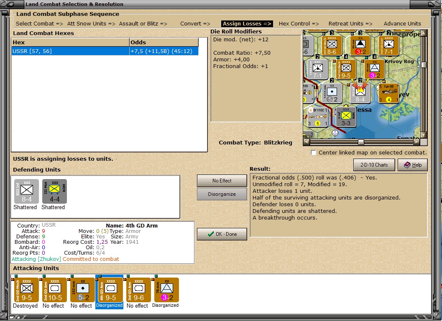
Task: Enable Center linked map on selected combat
Action: 313,152
